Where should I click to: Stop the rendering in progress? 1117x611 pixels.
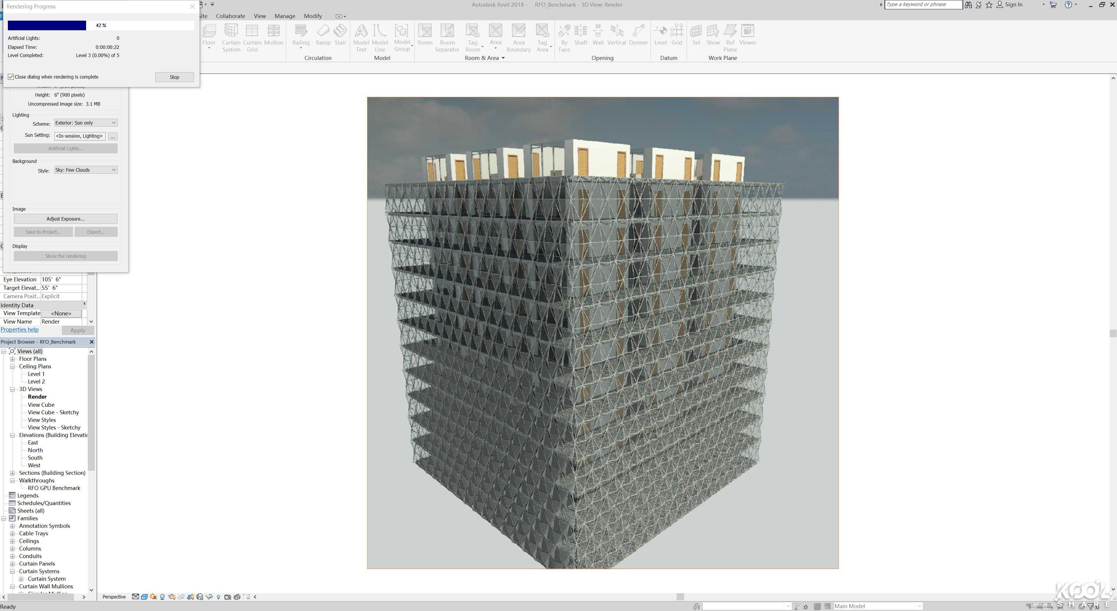coord(174,77)
